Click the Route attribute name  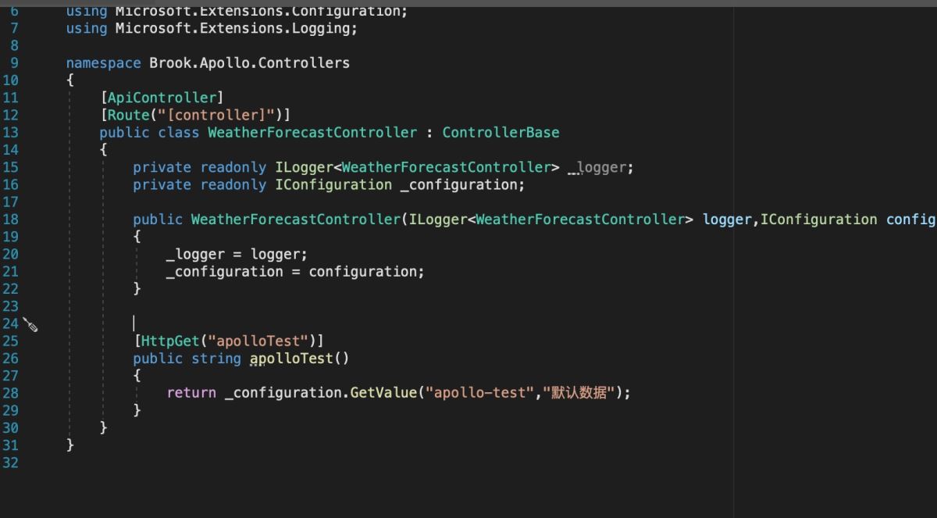click(126, 115)
